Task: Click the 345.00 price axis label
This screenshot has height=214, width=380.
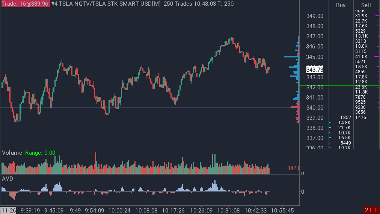Action: point(315,57)
